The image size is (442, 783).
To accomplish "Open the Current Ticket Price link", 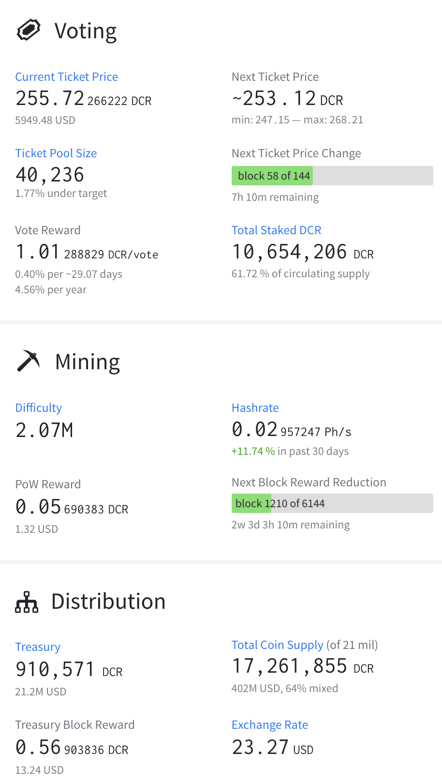I will (67, 77).
